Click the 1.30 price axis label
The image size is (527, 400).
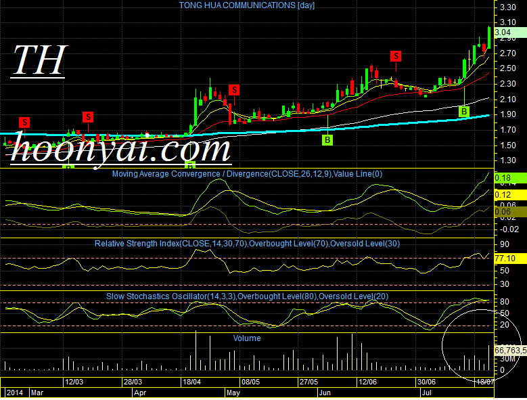(x=507, y=160)
